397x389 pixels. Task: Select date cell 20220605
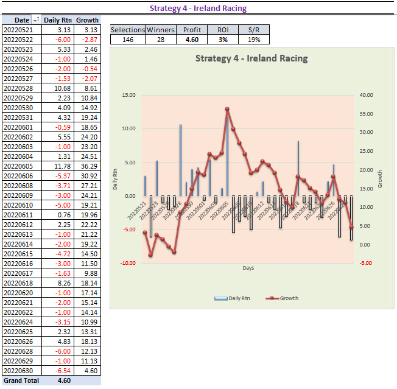(x=21, y=166)
